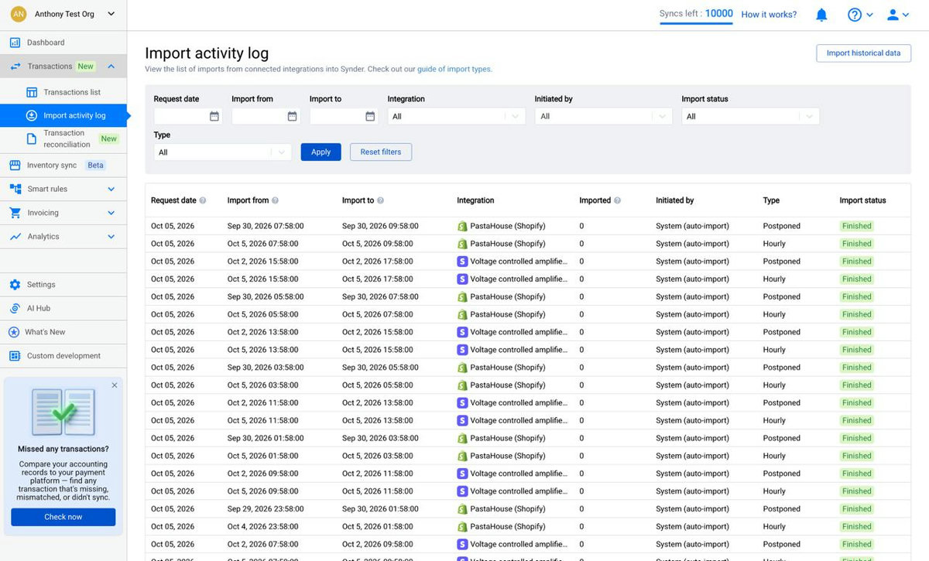Open Transactions list in the sidebar
929x561 pixels.
[x=63, y=92]
